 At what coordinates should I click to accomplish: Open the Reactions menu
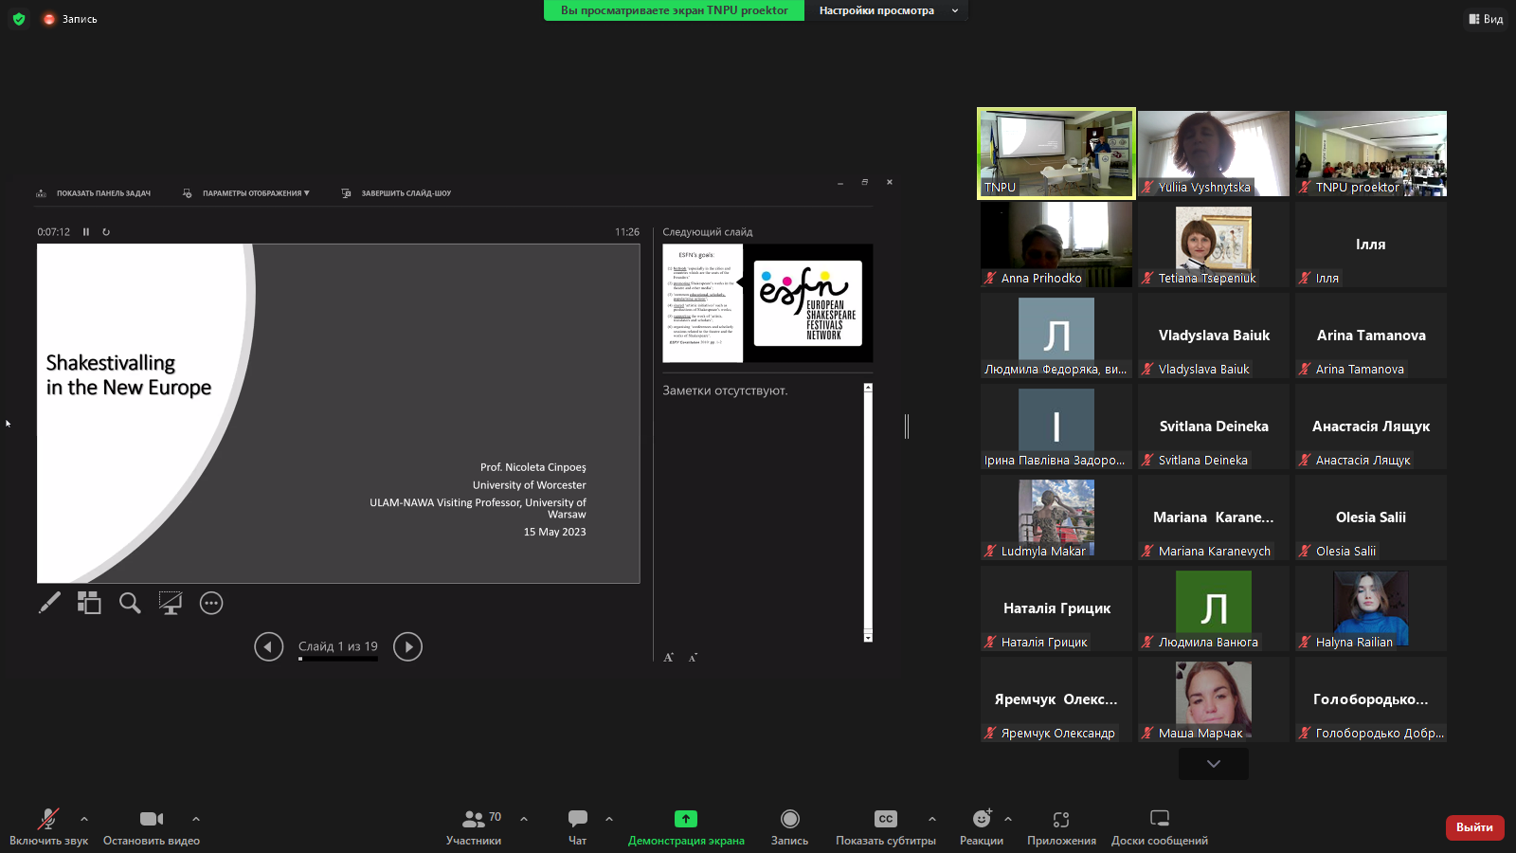981,826
